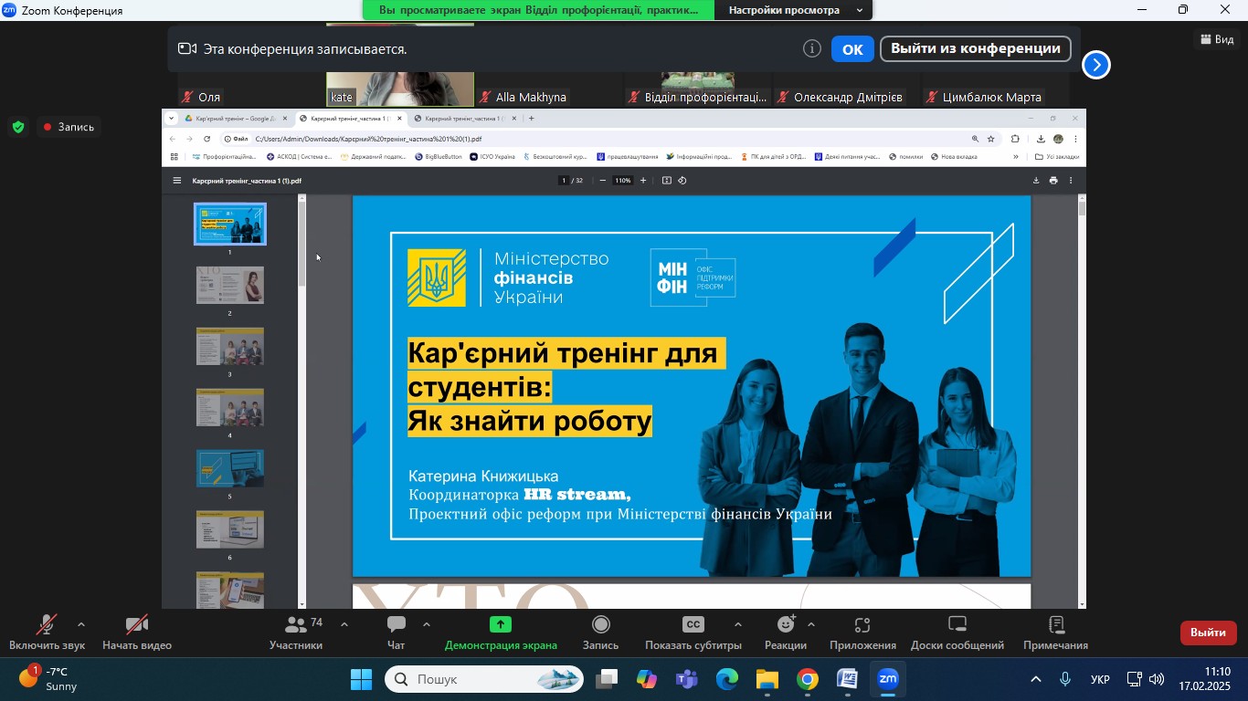Viewport: 1248px width, 701px height.
Task: Click the green screen-viewing banner
Action: coord(539,10)
